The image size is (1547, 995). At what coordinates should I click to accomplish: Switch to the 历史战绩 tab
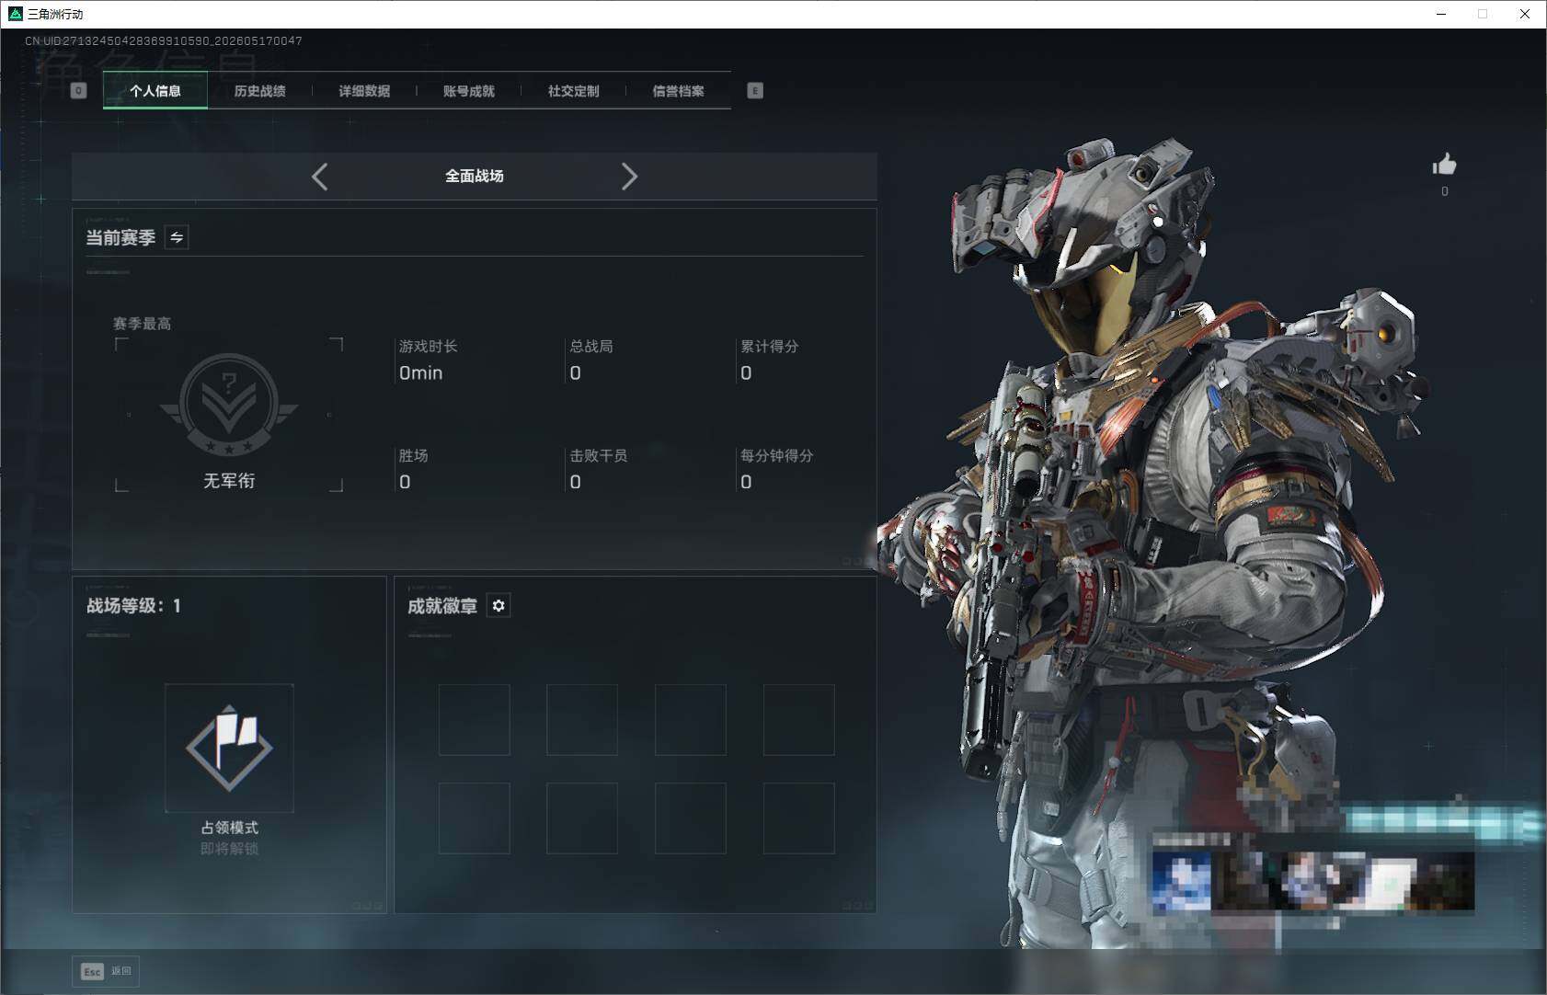[x=260, y=91]
